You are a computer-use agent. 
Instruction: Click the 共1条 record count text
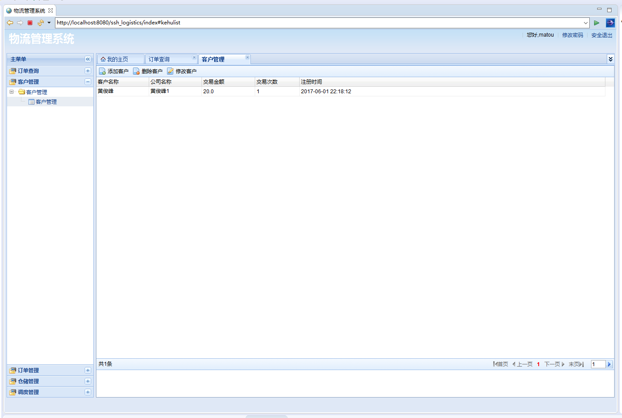[106, 364]
